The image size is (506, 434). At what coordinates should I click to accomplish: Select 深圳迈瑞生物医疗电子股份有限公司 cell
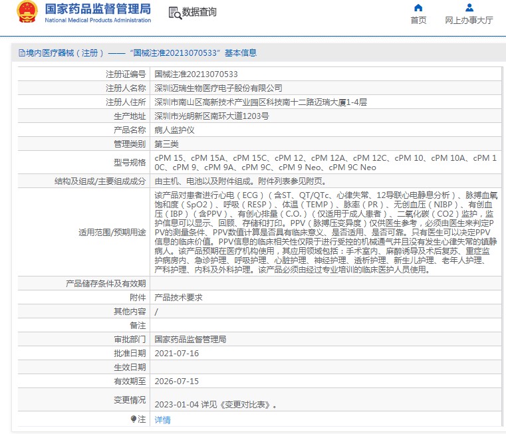pos(218,88)
